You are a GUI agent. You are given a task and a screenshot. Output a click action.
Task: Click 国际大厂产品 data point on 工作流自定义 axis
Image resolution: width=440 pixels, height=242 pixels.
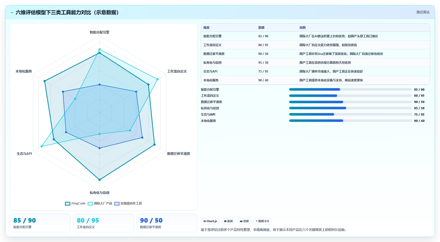click(x=158, y=79)
